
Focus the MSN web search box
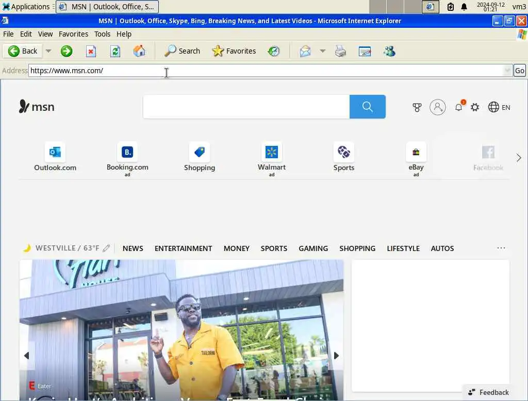pos(246,107)
